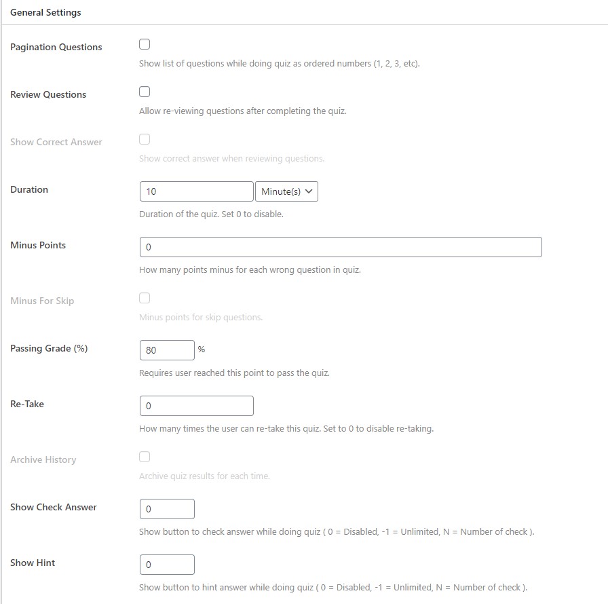Focus the Minus Points input field

click(x=341, y=247)
